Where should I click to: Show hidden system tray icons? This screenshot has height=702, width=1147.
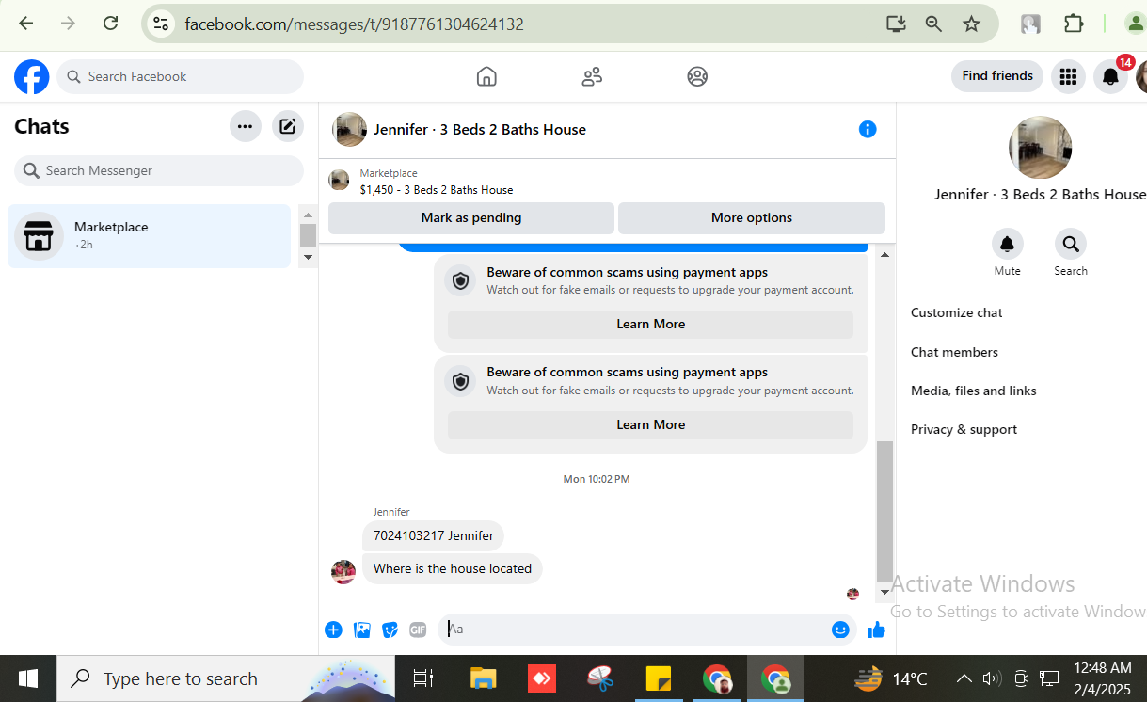click(x=964, y=678)
